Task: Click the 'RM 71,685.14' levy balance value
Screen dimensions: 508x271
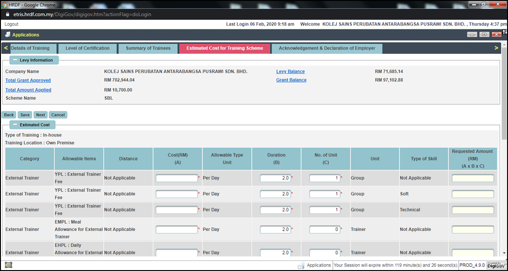Action: (x=389, y=71)
